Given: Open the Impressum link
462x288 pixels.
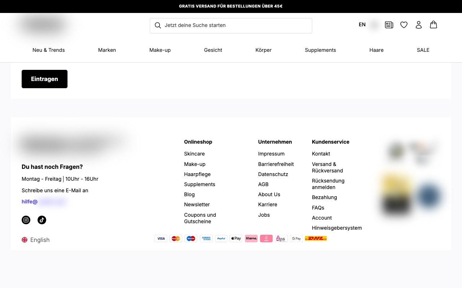Looking at the screenshot, I should pyautogui.click(x=271, y=154).
